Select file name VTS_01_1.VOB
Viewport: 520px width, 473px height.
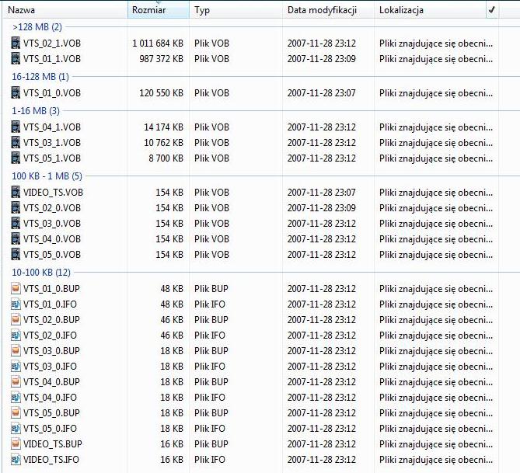(x=52, y=59)
